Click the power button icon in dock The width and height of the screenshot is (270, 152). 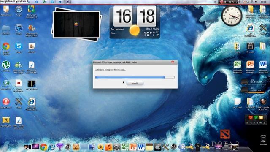click(173, 147)
